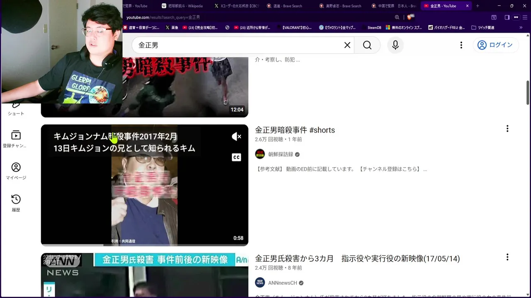The height and width of the screenshot is (298, 531).
Task: Visit the 朝鮮探訪録 channel name link
Action: [280, 154]
